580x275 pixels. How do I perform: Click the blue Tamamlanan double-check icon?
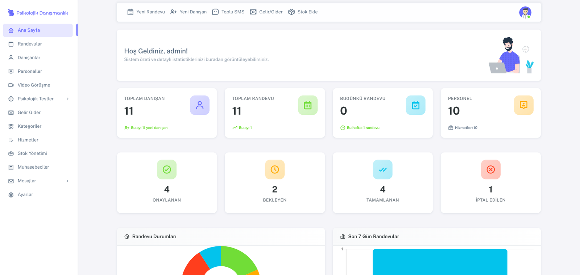pos(382,169)
